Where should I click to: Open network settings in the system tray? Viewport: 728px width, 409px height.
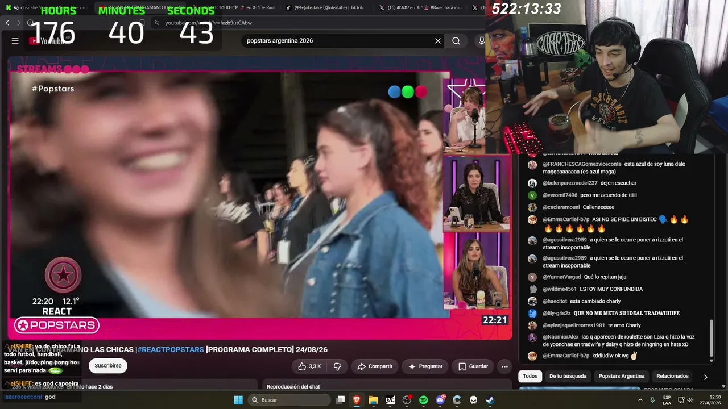click(x=681, y=400)
